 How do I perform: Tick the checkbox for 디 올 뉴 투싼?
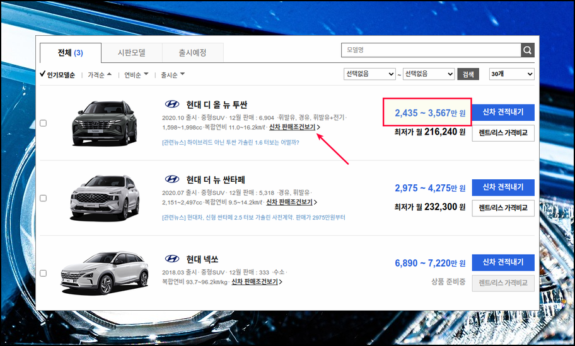click(x=44, y=123)
